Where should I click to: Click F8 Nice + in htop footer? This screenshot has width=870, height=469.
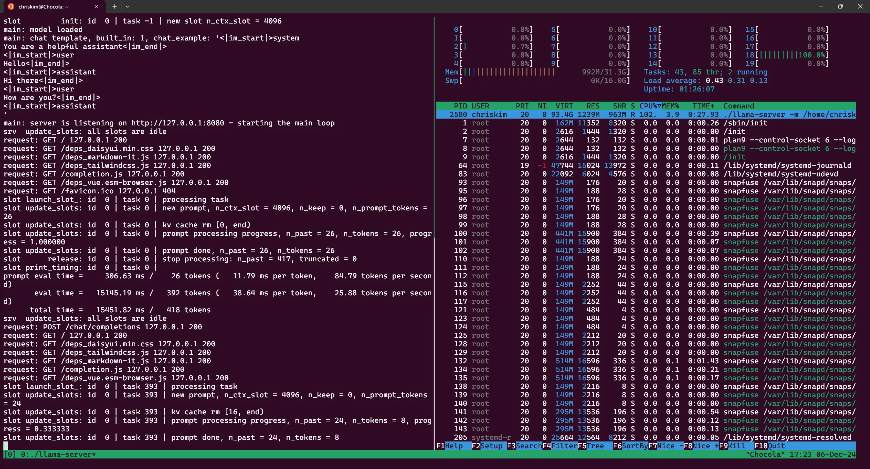(701, 446)
